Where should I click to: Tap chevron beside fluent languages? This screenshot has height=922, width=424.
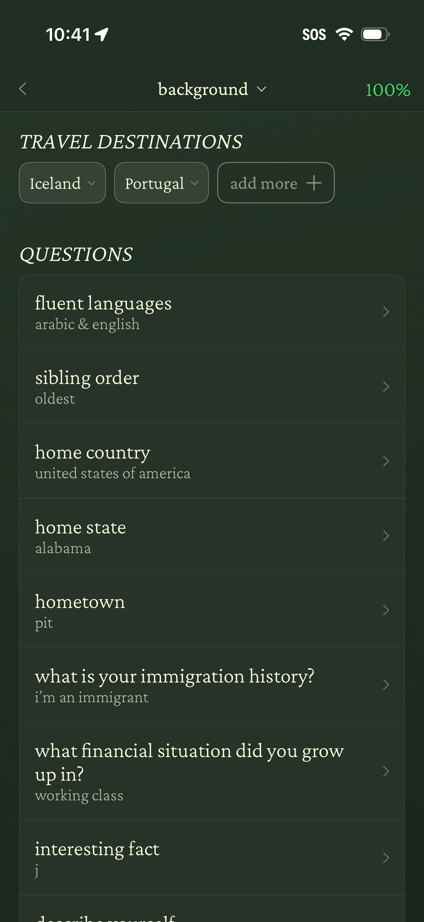coord(386,312)
